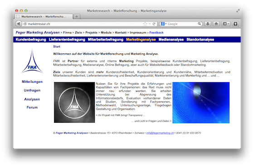Image resolution: width=254 pixels, height=167 pixels.
Task: Select the Marketresearch browser tab
Action: click(44, 16)
